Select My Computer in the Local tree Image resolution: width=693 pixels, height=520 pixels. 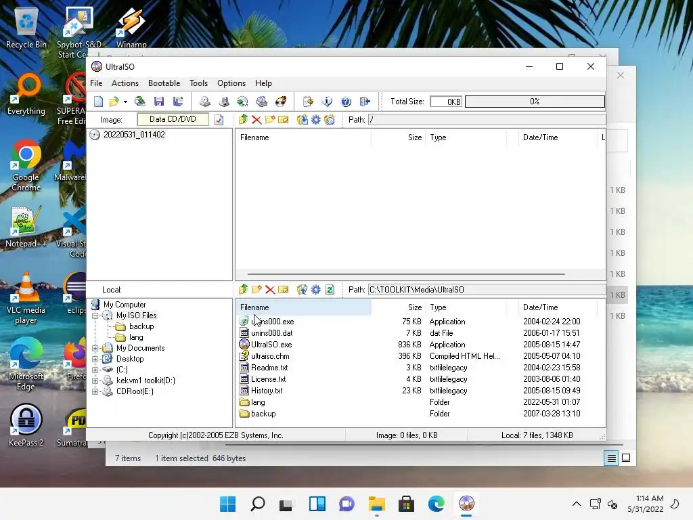(x=125, y=305)
